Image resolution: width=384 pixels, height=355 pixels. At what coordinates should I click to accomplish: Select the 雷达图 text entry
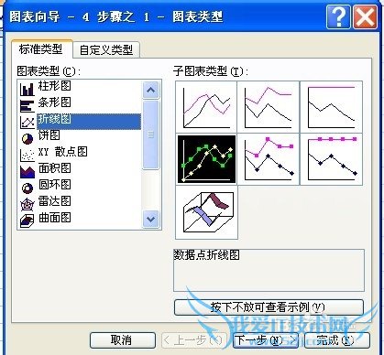click(55, 201)
